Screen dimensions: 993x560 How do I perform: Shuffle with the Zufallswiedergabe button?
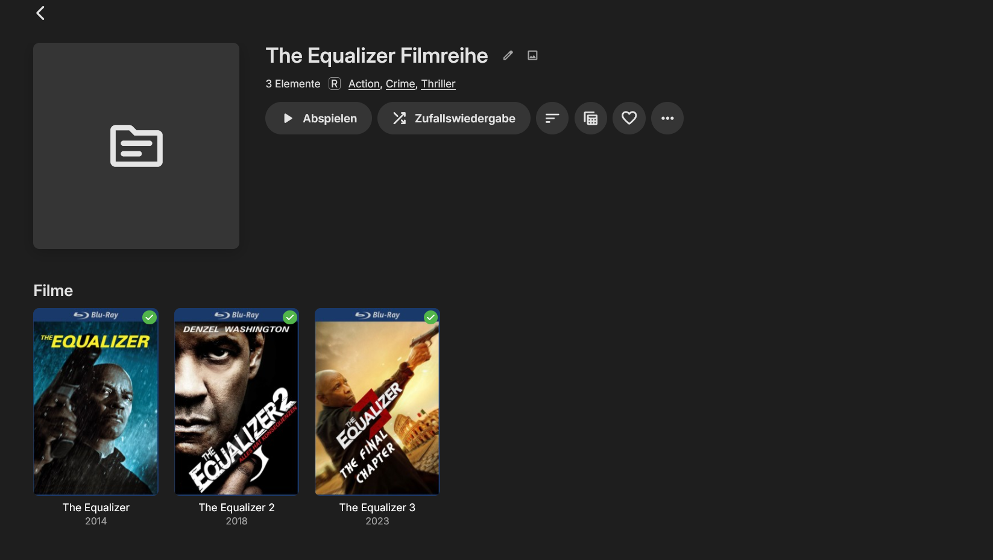(454, 118)
